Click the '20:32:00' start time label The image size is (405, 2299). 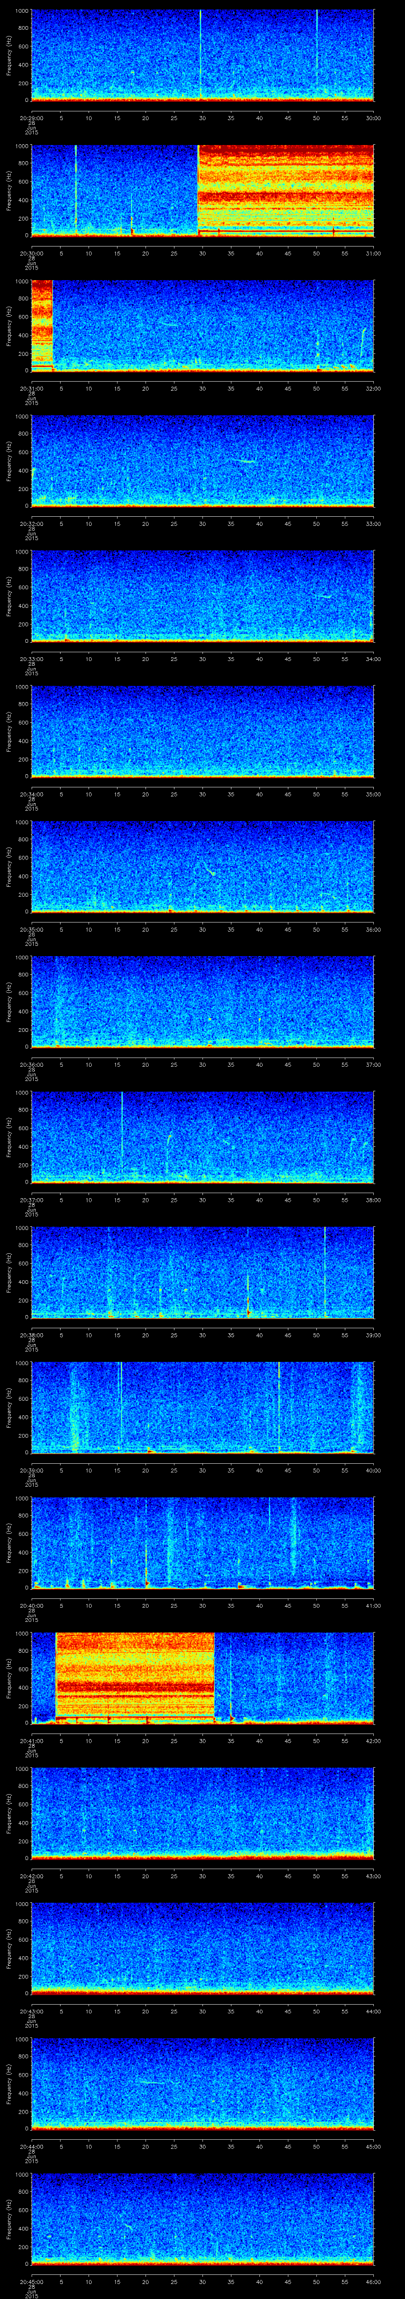click(x=31, y=524)
